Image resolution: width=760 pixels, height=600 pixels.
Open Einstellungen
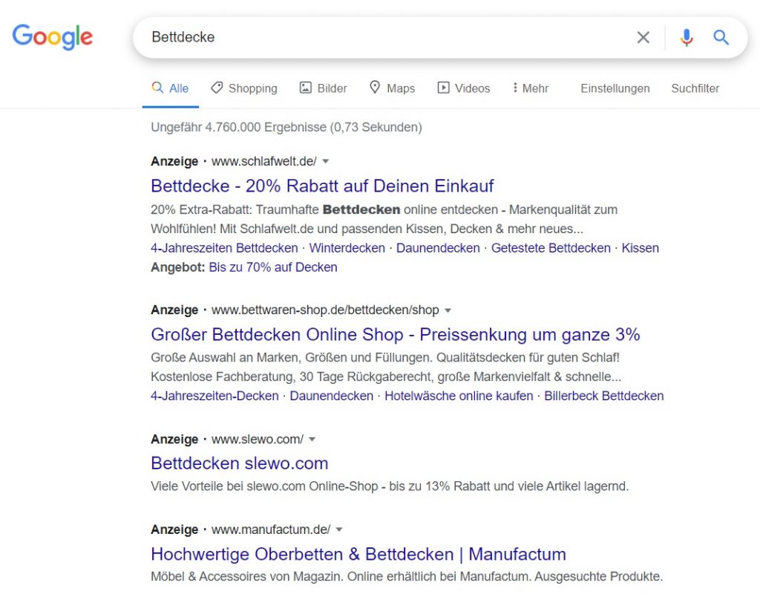tap(615, 88)
